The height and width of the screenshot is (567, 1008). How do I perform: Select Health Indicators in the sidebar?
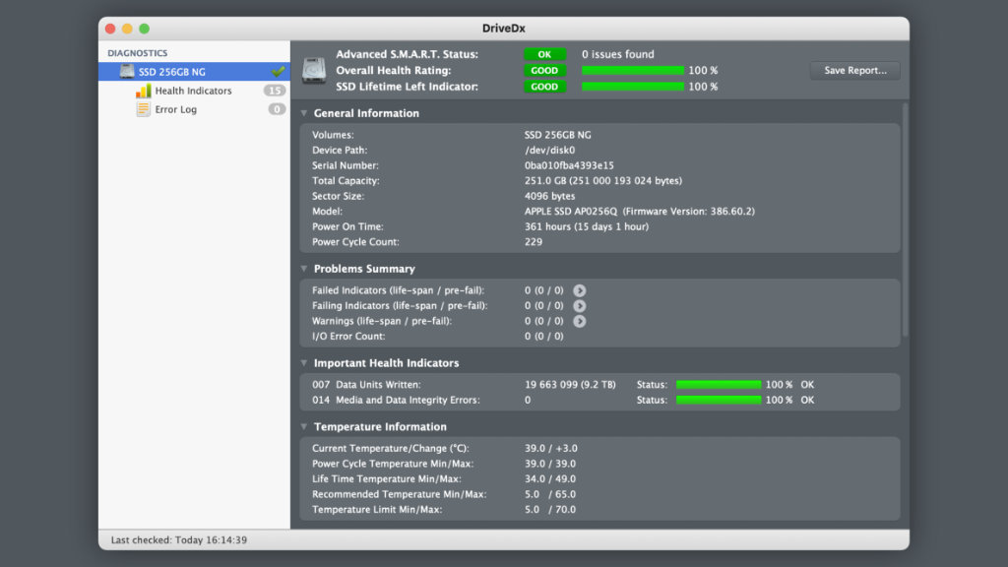pos(193,91)
